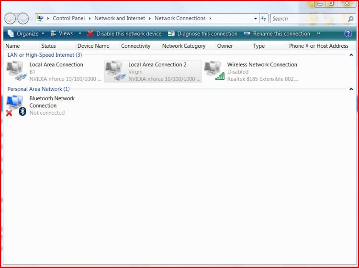Select the Wireless Network Connection adapter icon
The height and width of the screenshot is (268, 359).
coord(214,71)
